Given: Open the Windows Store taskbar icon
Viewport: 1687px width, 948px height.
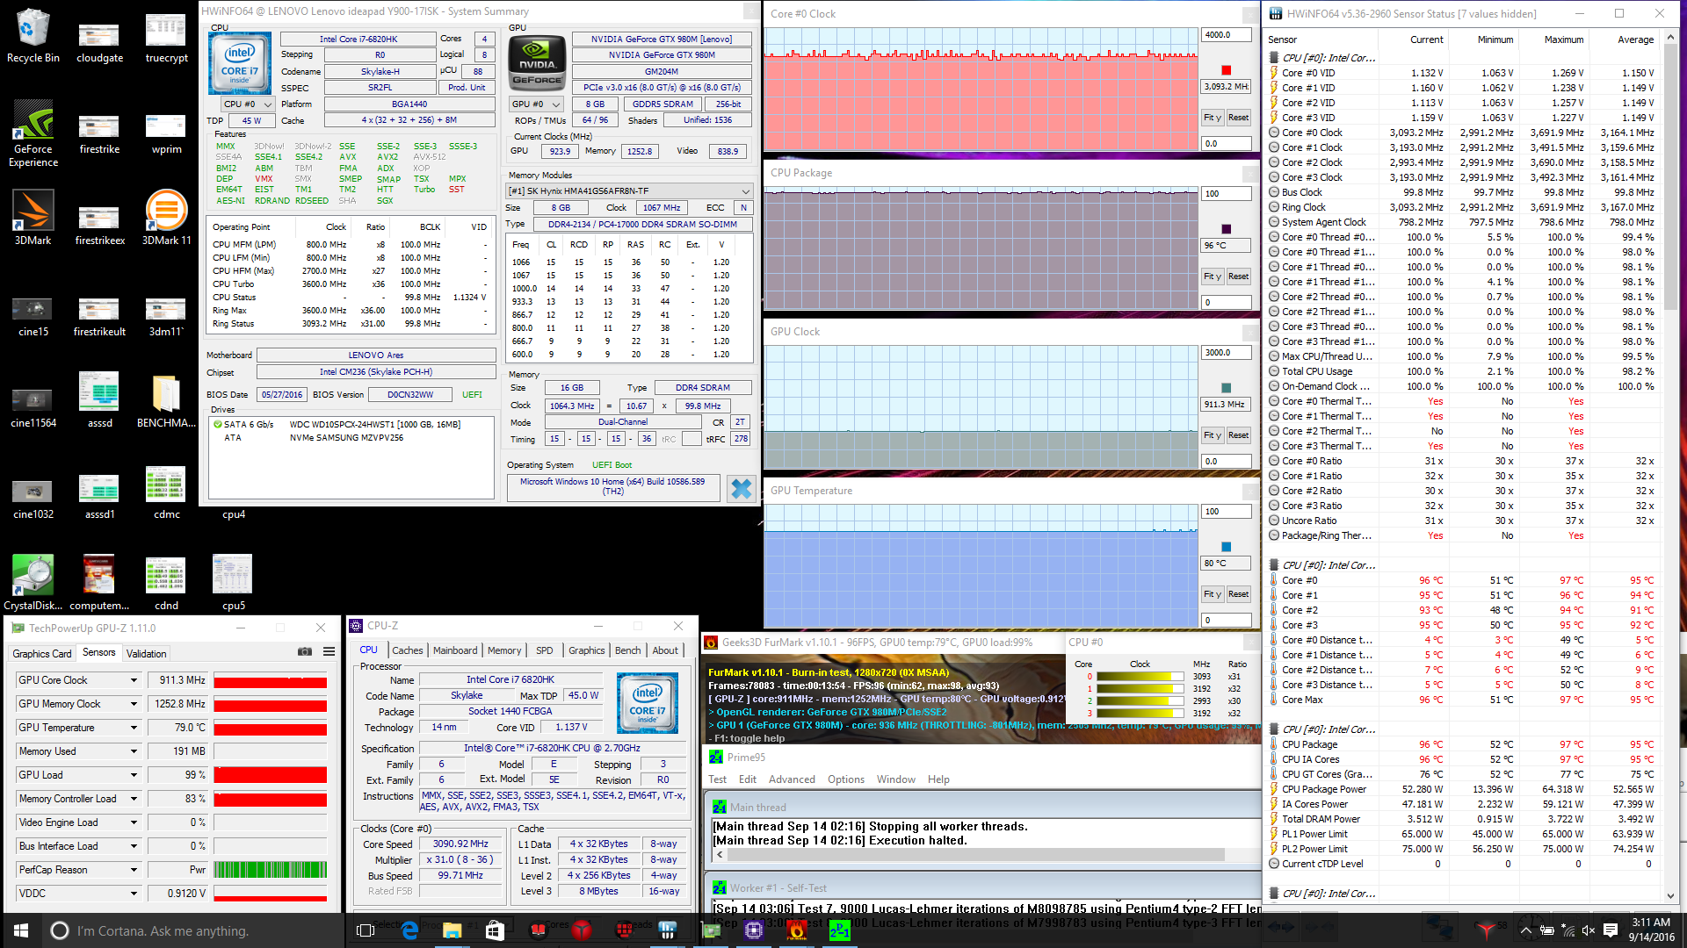Looking at the screenshot, I should tap(495, 930).
